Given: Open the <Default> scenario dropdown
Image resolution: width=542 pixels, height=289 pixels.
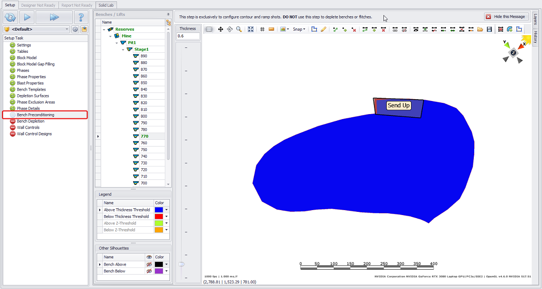Looking at the screenshot, I should pyautogui.click(x=67, y=29).
